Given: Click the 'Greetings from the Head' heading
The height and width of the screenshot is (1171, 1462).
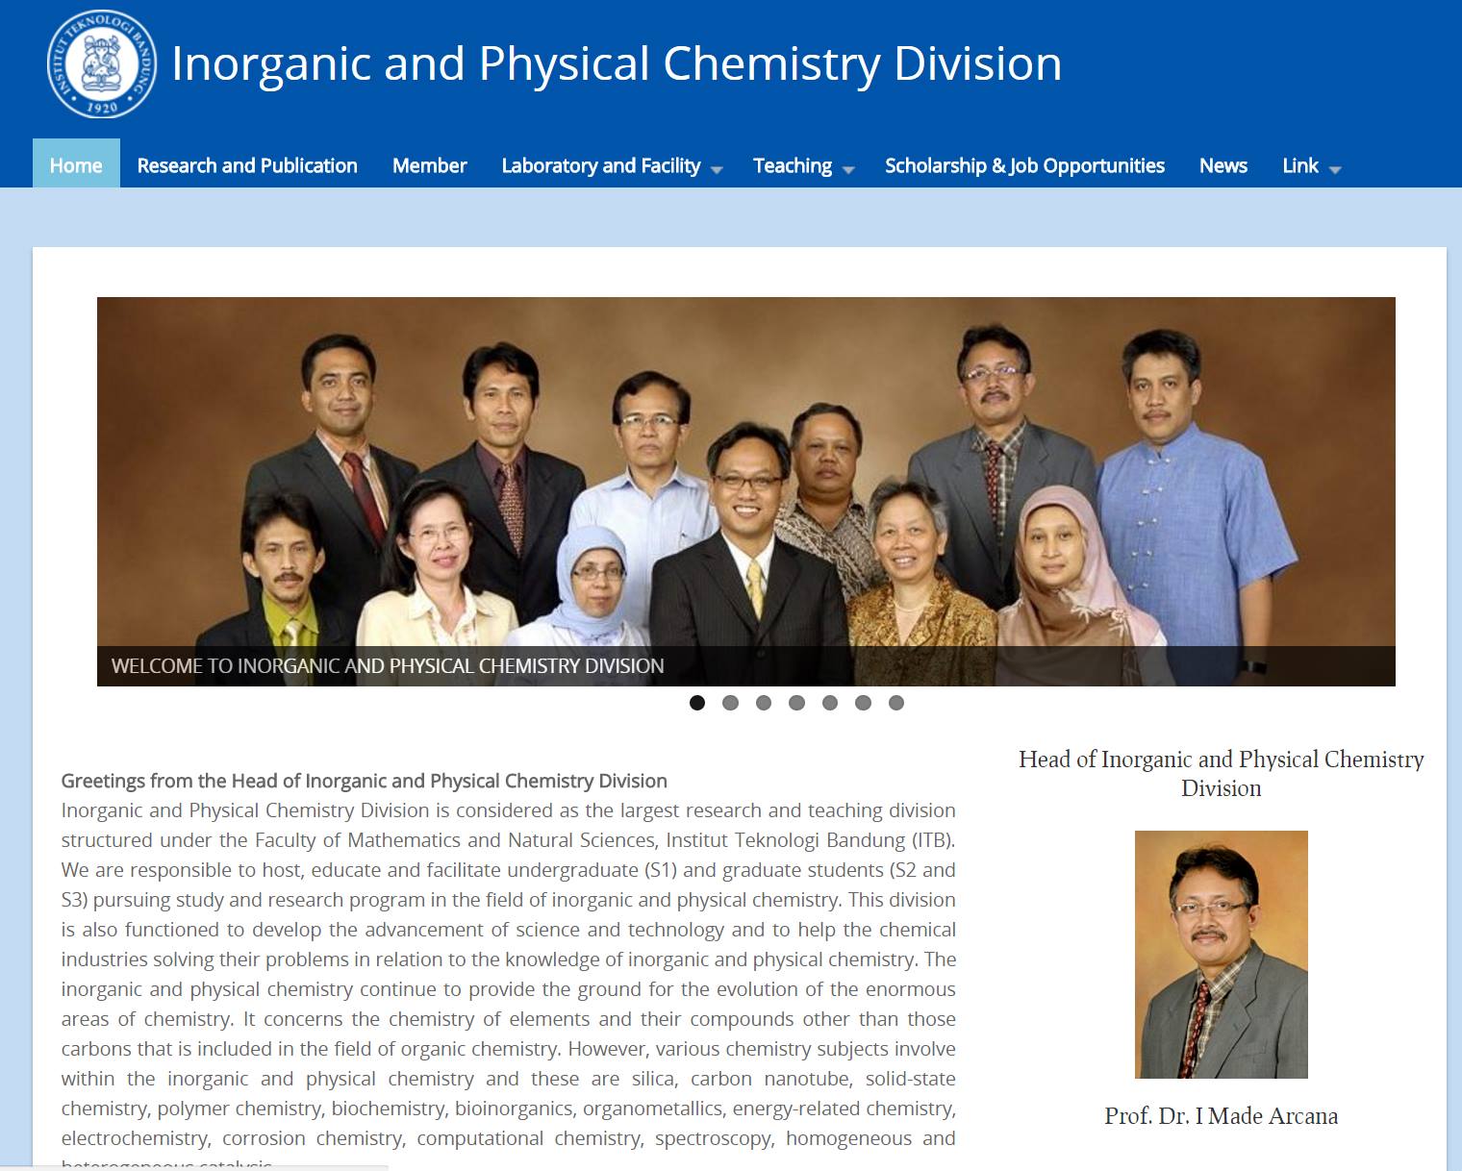Looking at the screenshot, I should 364,781.
